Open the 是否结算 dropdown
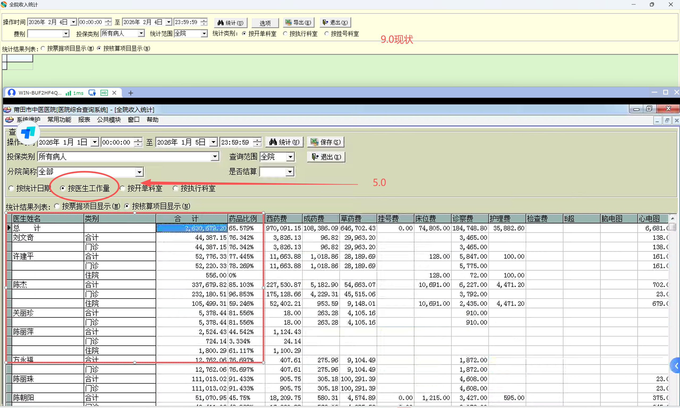The height and width of the screenshot is (408, 680). 290,172
